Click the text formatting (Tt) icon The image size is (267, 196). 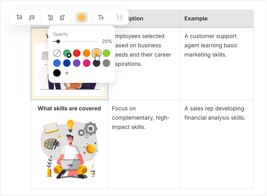pos(101,17)
